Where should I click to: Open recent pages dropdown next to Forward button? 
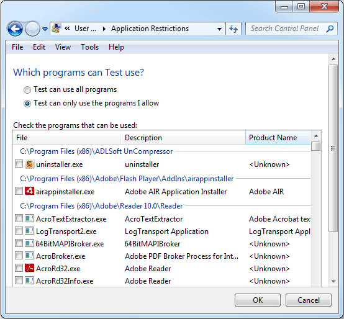(x=45, y=29)
